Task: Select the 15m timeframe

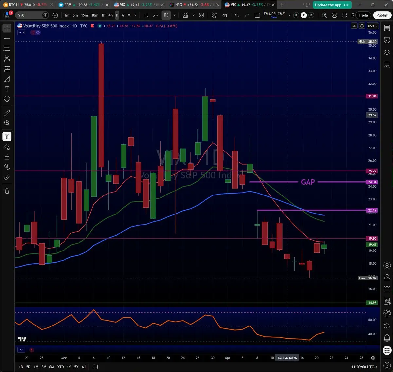Action: coord(84,15)
